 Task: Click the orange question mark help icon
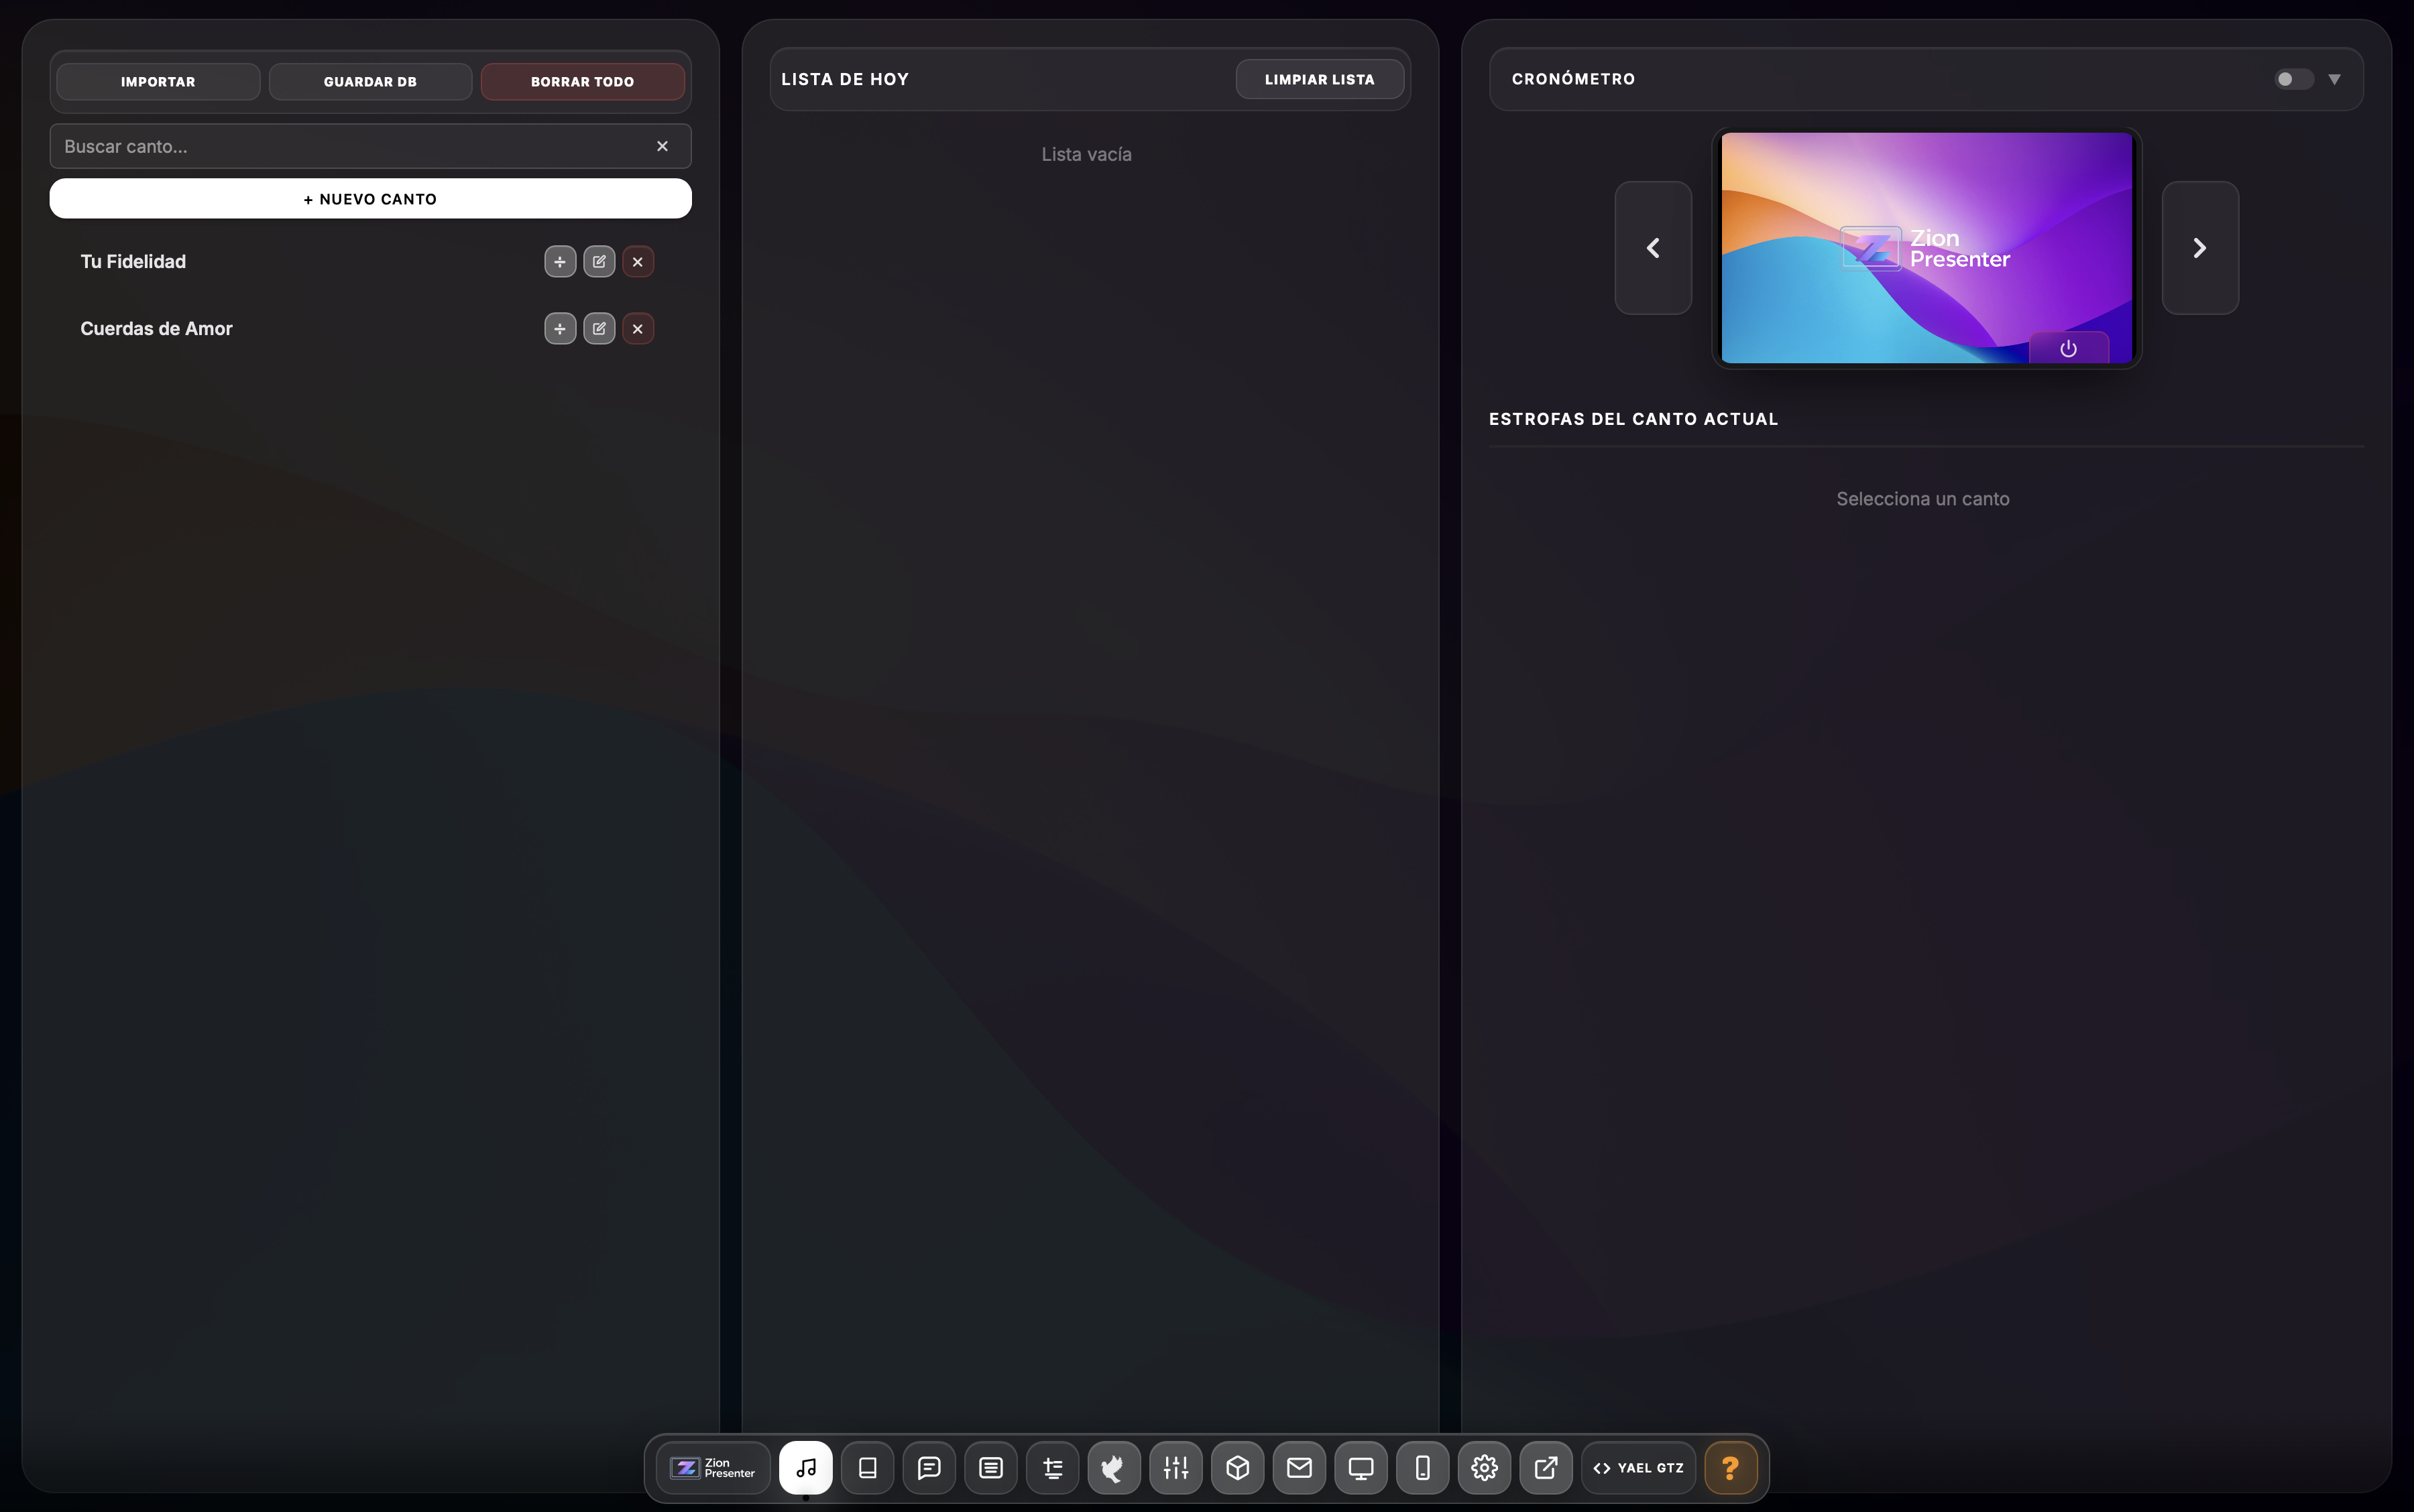[x=1731, y=1467]
